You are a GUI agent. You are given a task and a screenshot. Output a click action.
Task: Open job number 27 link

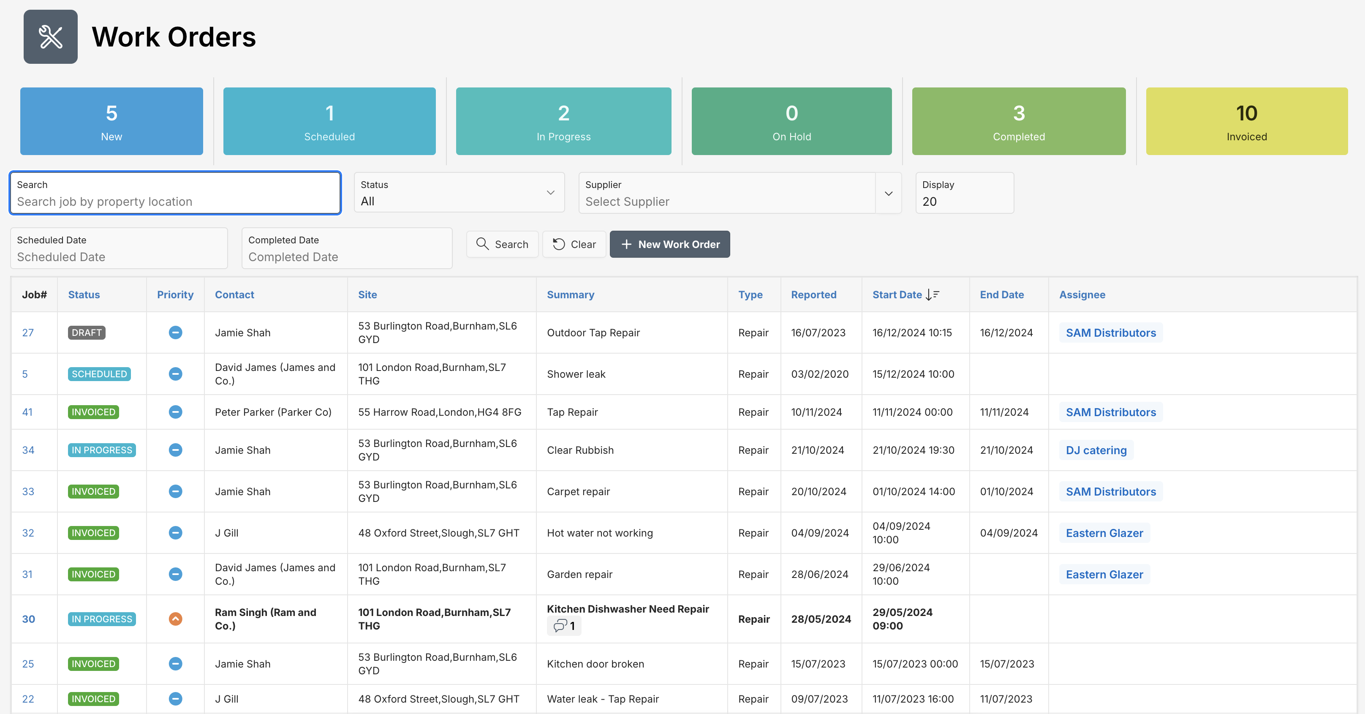coord(27,332)
